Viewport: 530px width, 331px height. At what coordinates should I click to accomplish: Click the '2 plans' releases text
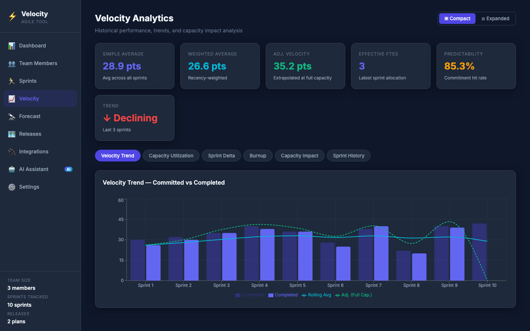(x=17, y=321)
